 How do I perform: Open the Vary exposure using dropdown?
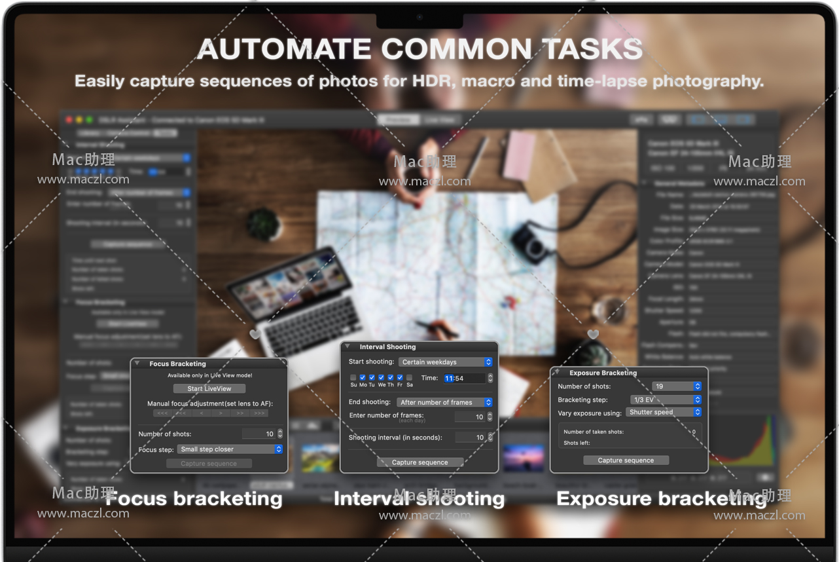[x=664, y=413]
